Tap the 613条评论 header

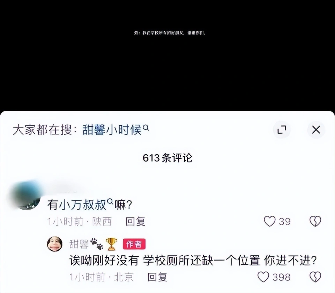pos(167,158)
